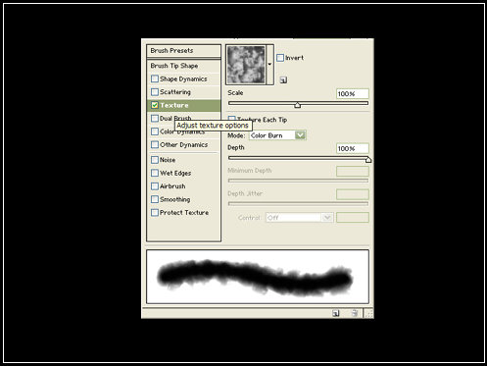
Task: Open the Brush Presets section
Action: click(x=184, y=51)
